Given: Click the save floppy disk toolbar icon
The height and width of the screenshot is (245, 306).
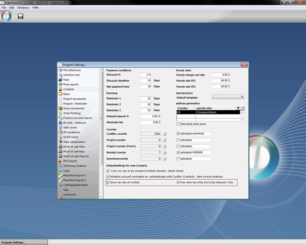Looking at the screenshot, I should click(x=20, y=16).
